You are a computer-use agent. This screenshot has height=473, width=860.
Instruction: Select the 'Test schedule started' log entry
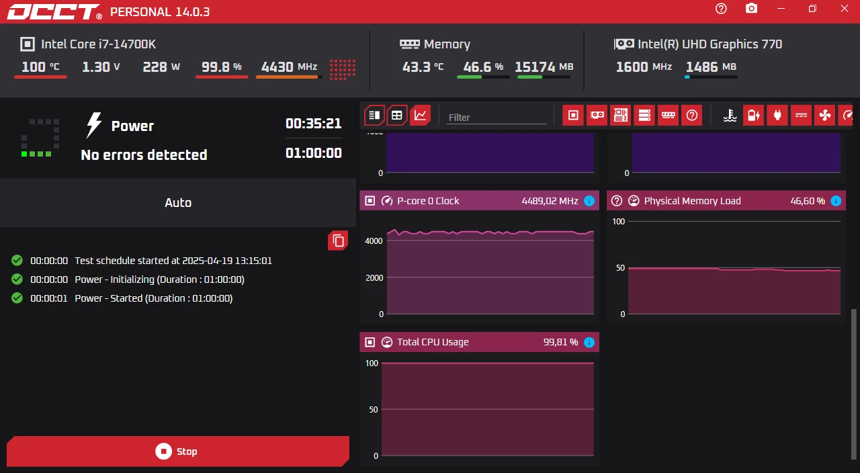[x=173, y=261]
